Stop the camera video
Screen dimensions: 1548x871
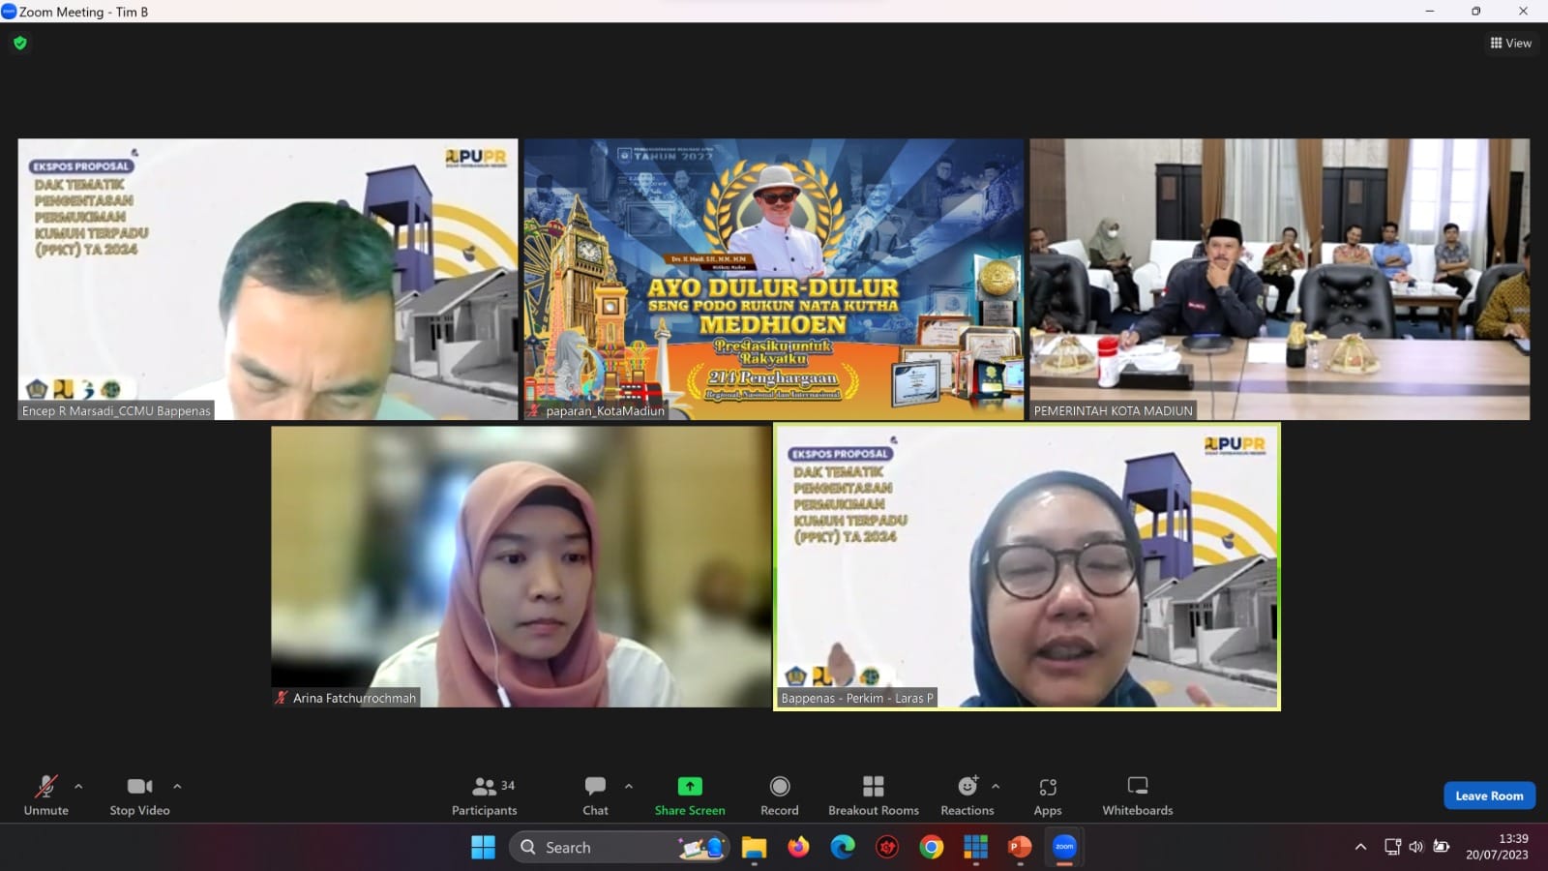point(139,795)
